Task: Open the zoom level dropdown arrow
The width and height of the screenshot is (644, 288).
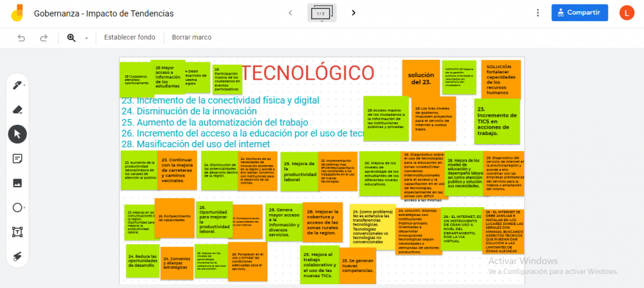Action: point(86,38)
